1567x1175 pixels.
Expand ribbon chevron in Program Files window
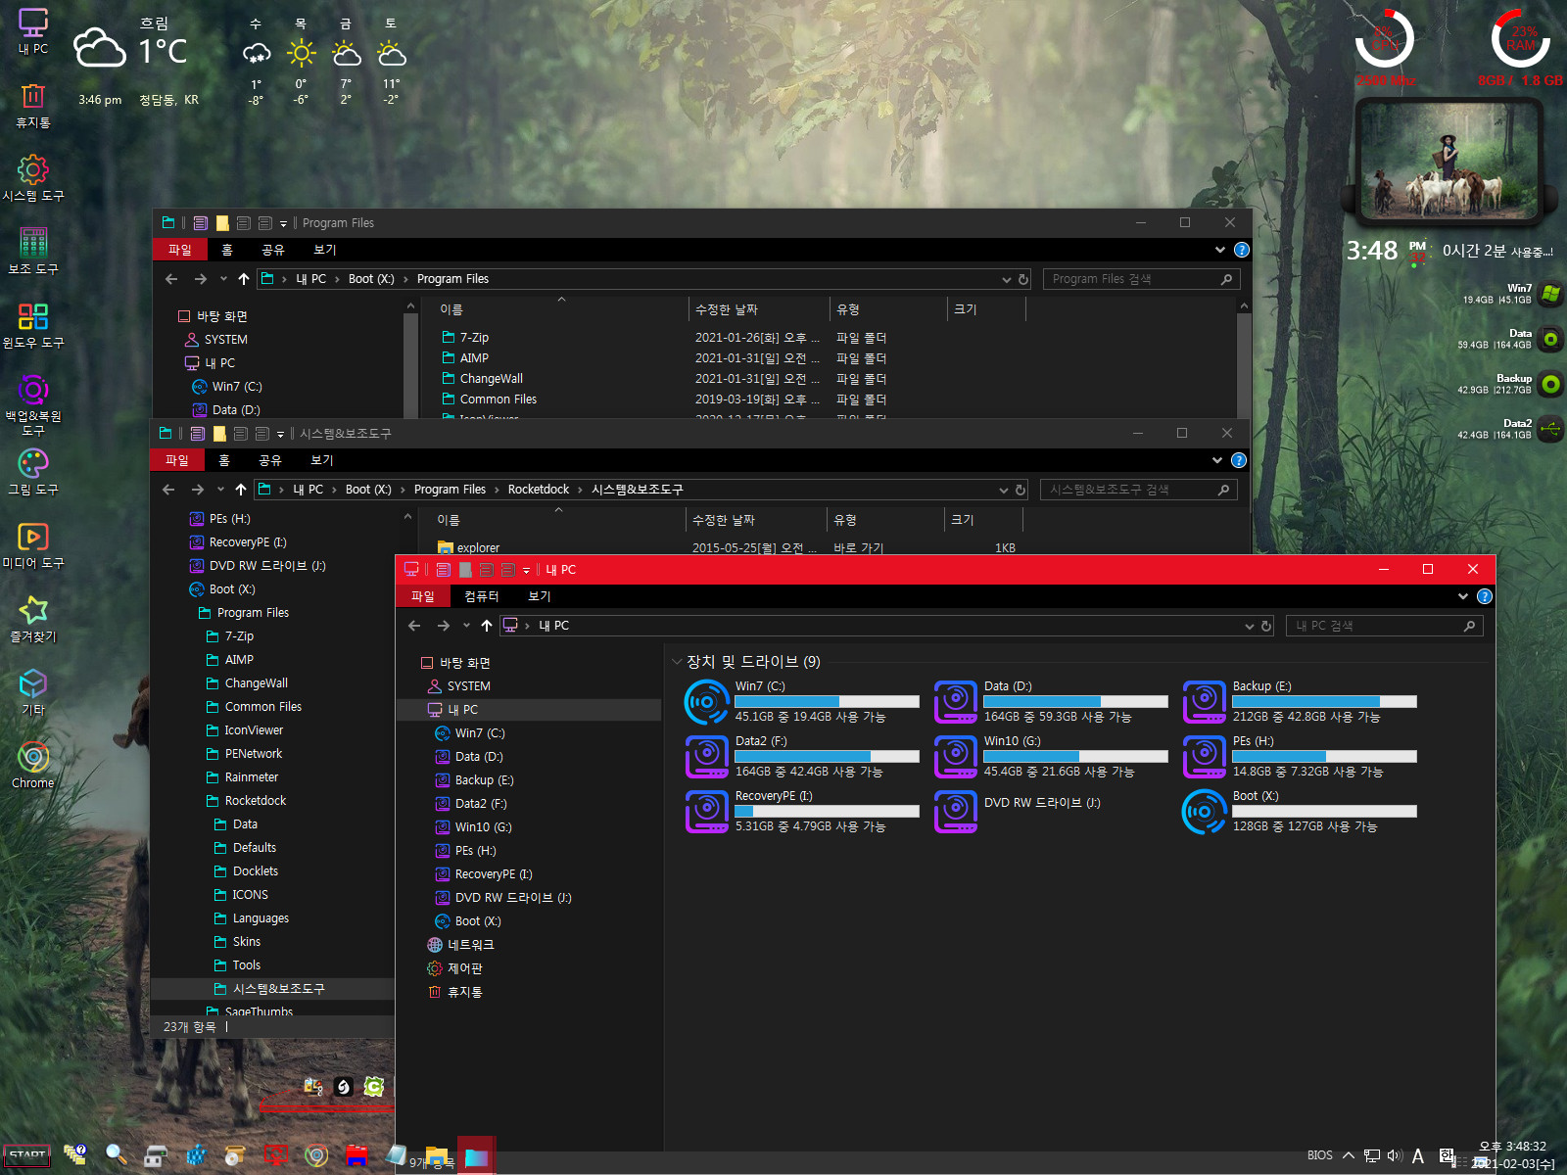click(x=1220, y=250)
